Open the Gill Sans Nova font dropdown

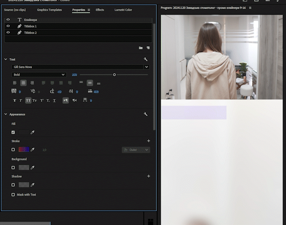click(x=146, y=67)
